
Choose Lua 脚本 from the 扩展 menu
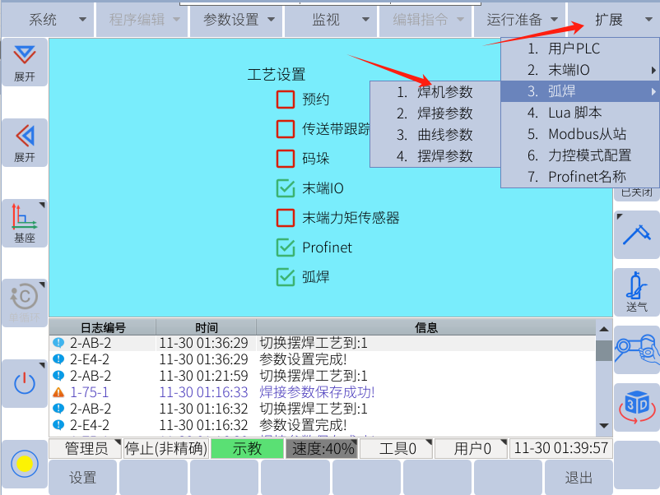(x=574, y=113)
